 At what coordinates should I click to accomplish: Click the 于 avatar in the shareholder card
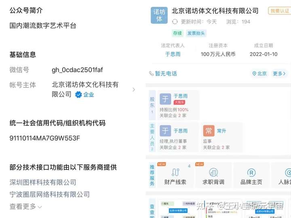coord(165,99)
